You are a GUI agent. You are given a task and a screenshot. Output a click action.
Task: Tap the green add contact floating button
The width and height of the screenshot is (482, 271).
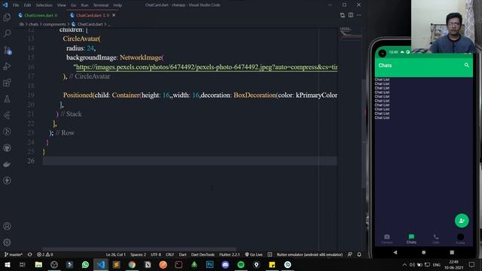click(462, 221)
